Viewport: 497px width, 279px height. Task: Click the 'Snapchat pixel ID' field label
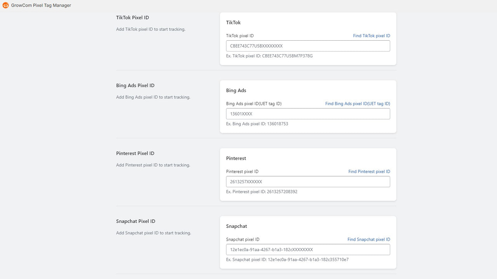tap(243, 239)
